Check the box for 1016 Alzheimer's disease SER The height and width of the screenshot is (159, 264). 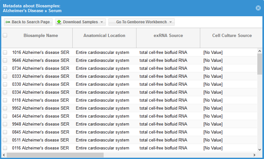(5, 52)
